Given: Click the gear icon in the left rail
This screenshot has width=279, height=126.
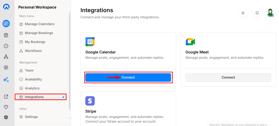Looking at the screenshot, I should pos(6,67).
